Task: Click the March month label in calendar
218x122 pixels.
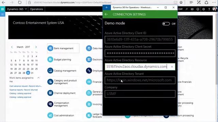Action: 20,47
